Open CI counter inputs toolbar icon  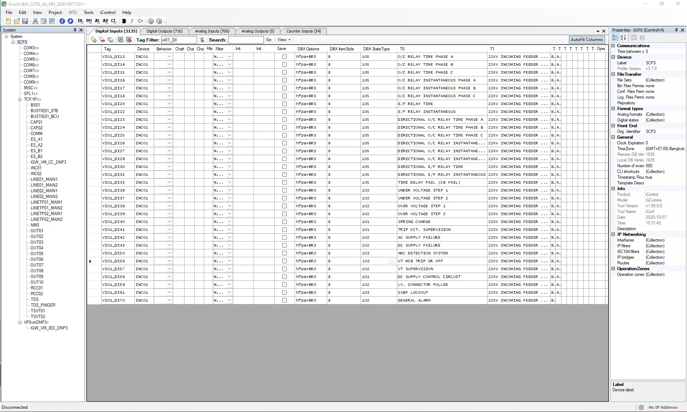113,21
